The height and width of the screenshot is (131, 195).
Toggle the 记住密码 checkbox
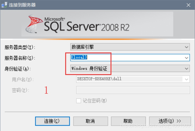coord(79,101)
